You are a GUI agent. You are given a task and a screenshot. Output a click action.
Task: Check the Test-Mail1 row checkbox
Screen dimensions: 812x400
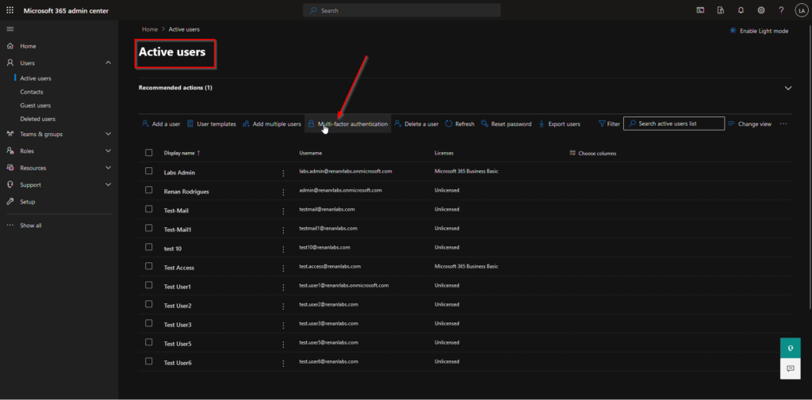pos(149,227)
